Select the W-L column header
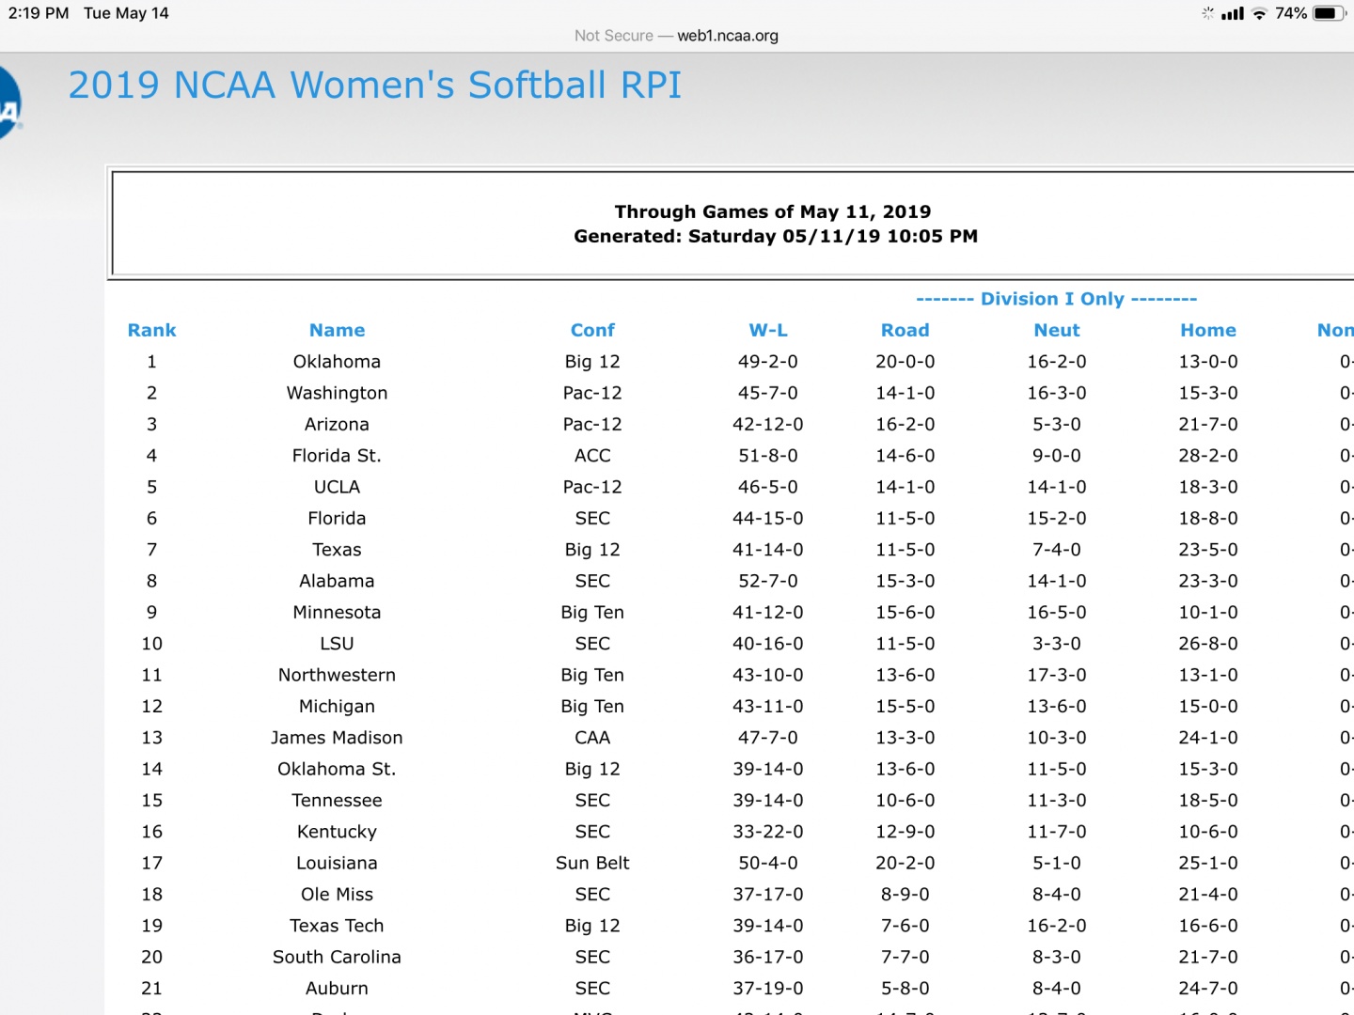This screenshot has width=1354, height=1015. click(768, 330)
